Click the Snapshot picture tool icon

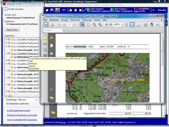click(x=146, y=25)
